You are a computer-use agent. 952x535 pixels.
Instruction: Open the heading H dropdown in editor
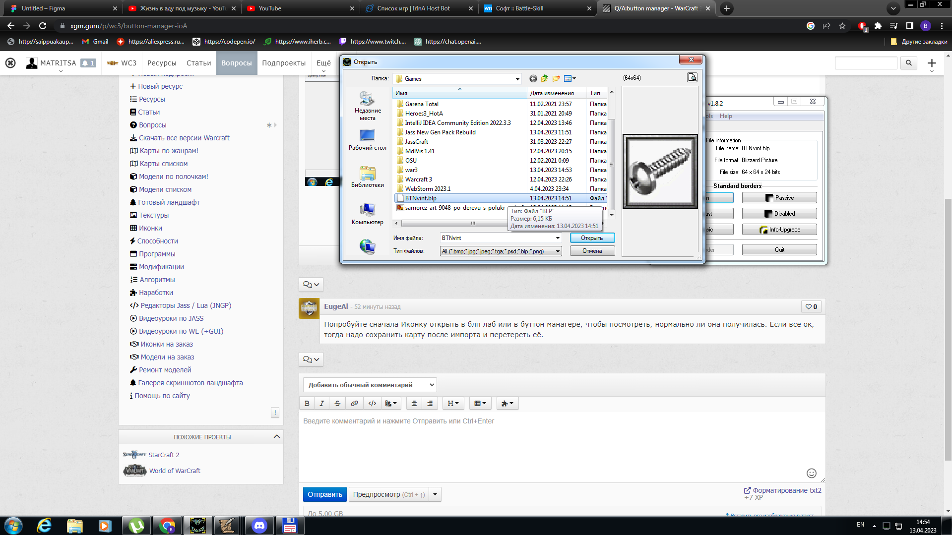[453, 404]
